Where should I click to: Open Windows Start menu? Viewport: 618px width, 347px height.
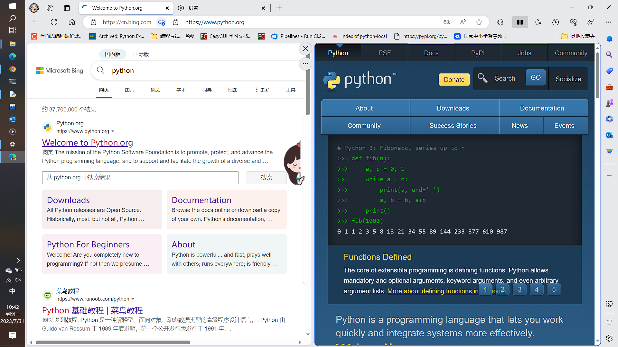coord(13,6)
